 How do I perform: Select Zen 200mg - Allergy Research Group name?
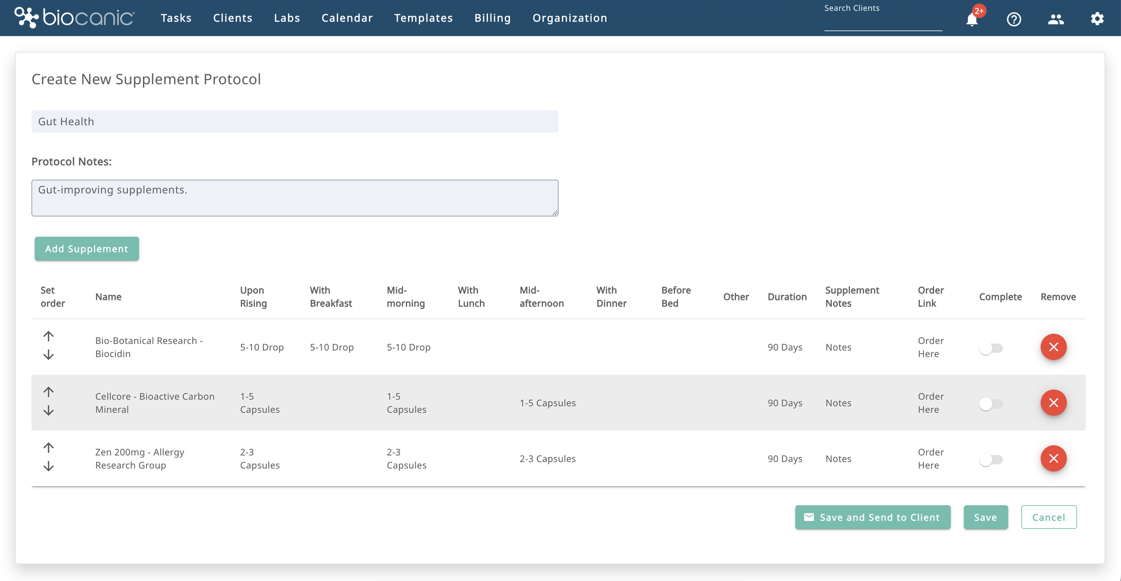[139, 458]
